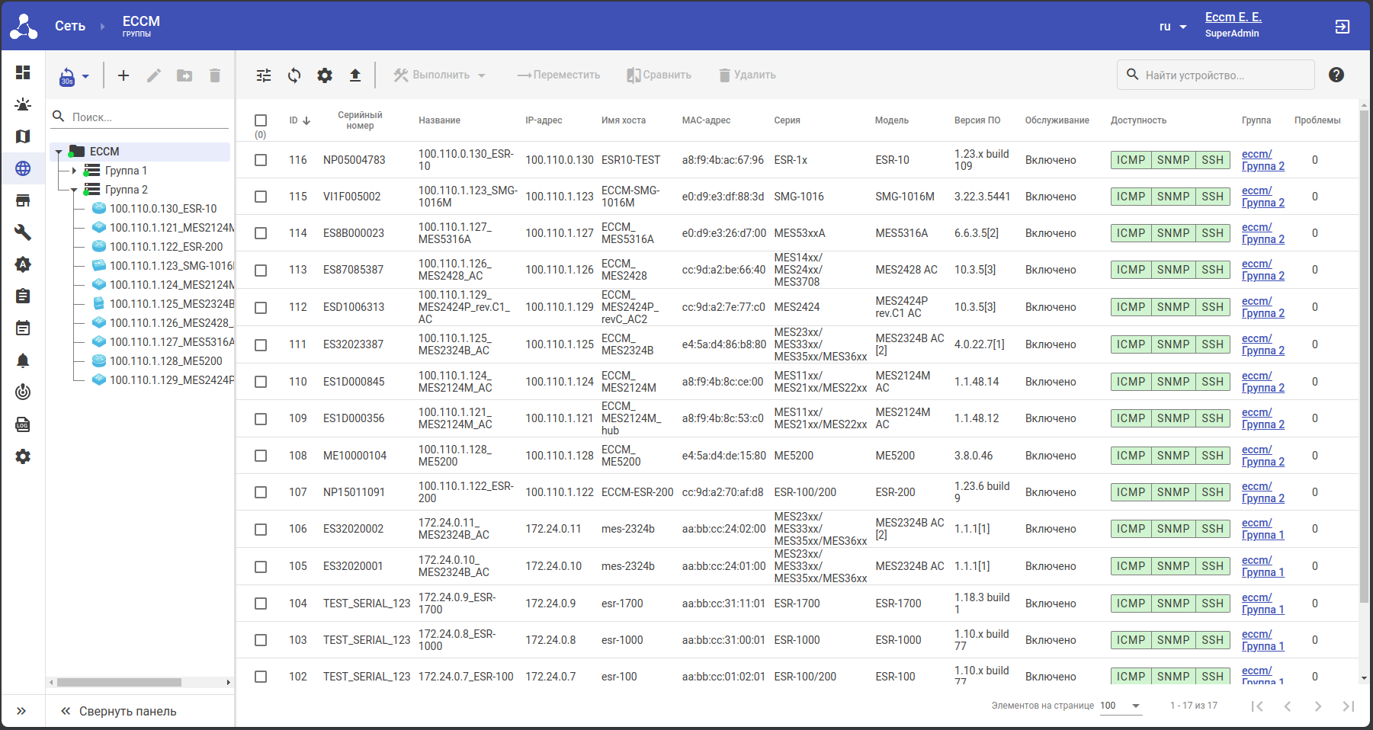Click the Сравнить button

pyautogui.click(x=659, y=75)
